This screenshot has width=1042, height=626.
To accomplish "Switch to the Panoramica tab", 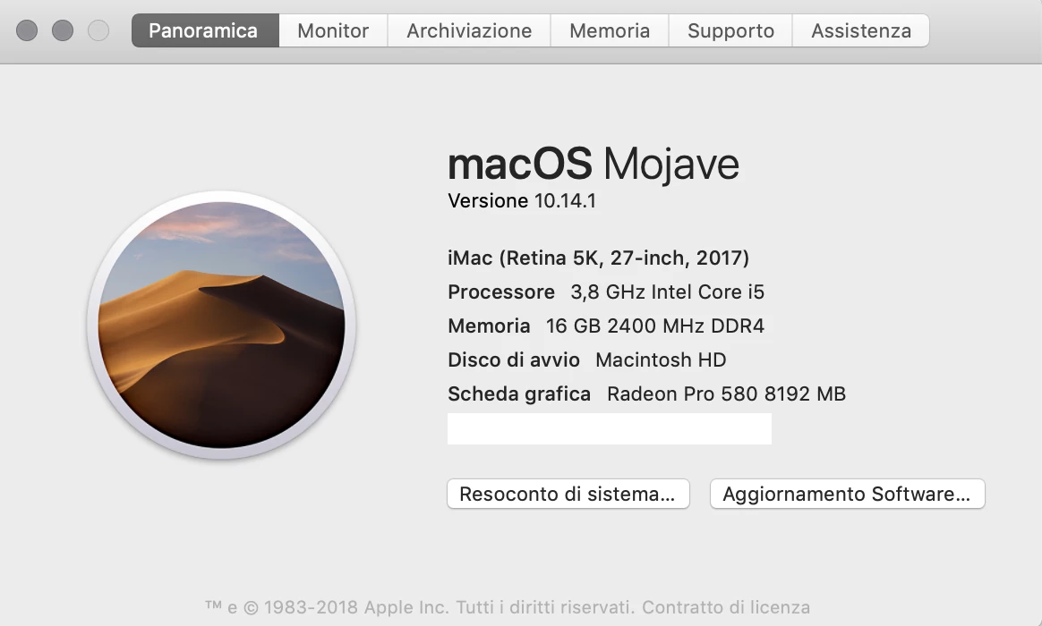I will 205,30.
